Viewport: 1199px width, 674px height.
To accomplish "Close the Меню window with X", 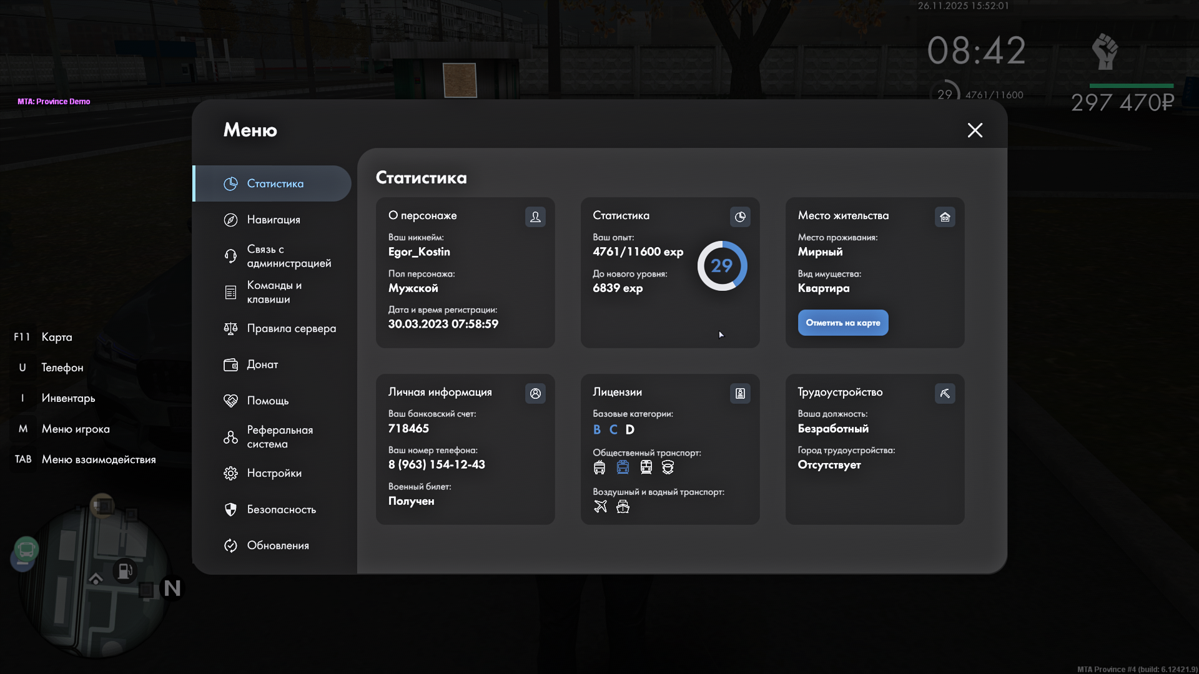I will (x=975, y=130).
